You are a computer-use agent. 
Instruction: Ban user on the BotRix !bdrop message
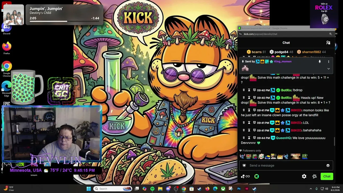[254, 90]
